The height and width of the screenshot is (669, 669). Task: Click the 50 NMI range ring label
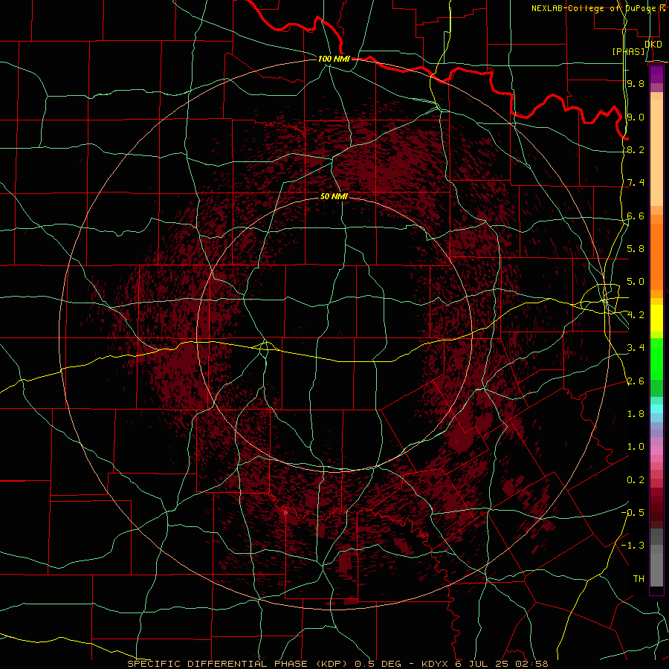(x=334, y=196)
